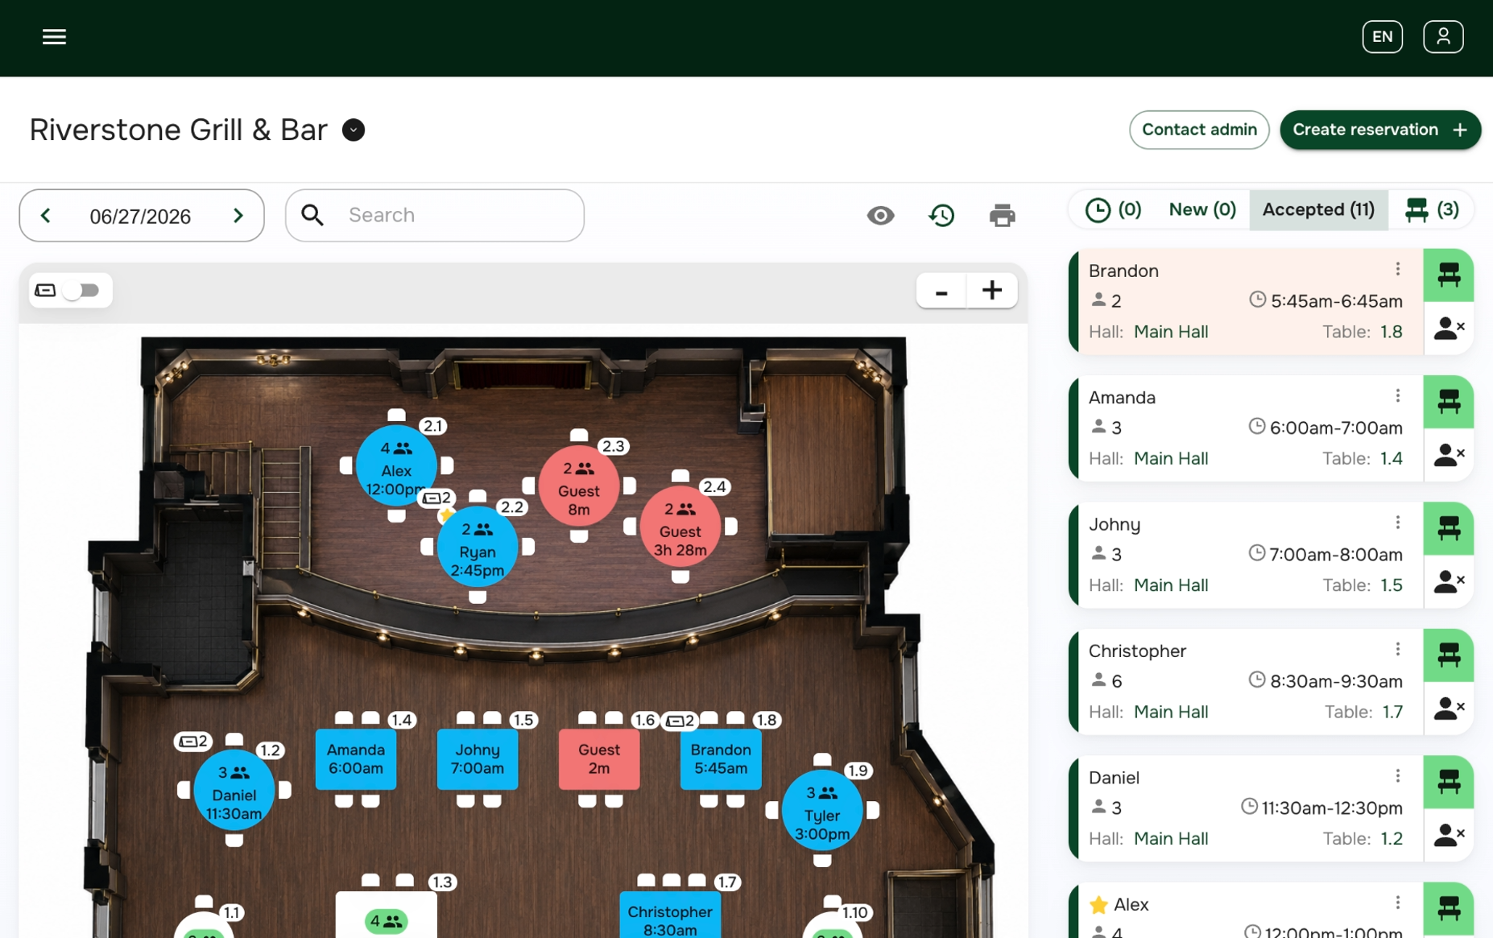Open options menu for Amanda's reservation
Viewport: 1493px width, 938px height.
(x=1398, y=396)
